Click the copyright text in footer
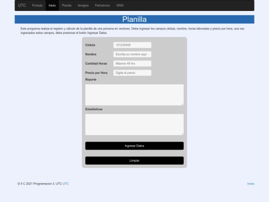The image size is (269, 202). (40, 184)
